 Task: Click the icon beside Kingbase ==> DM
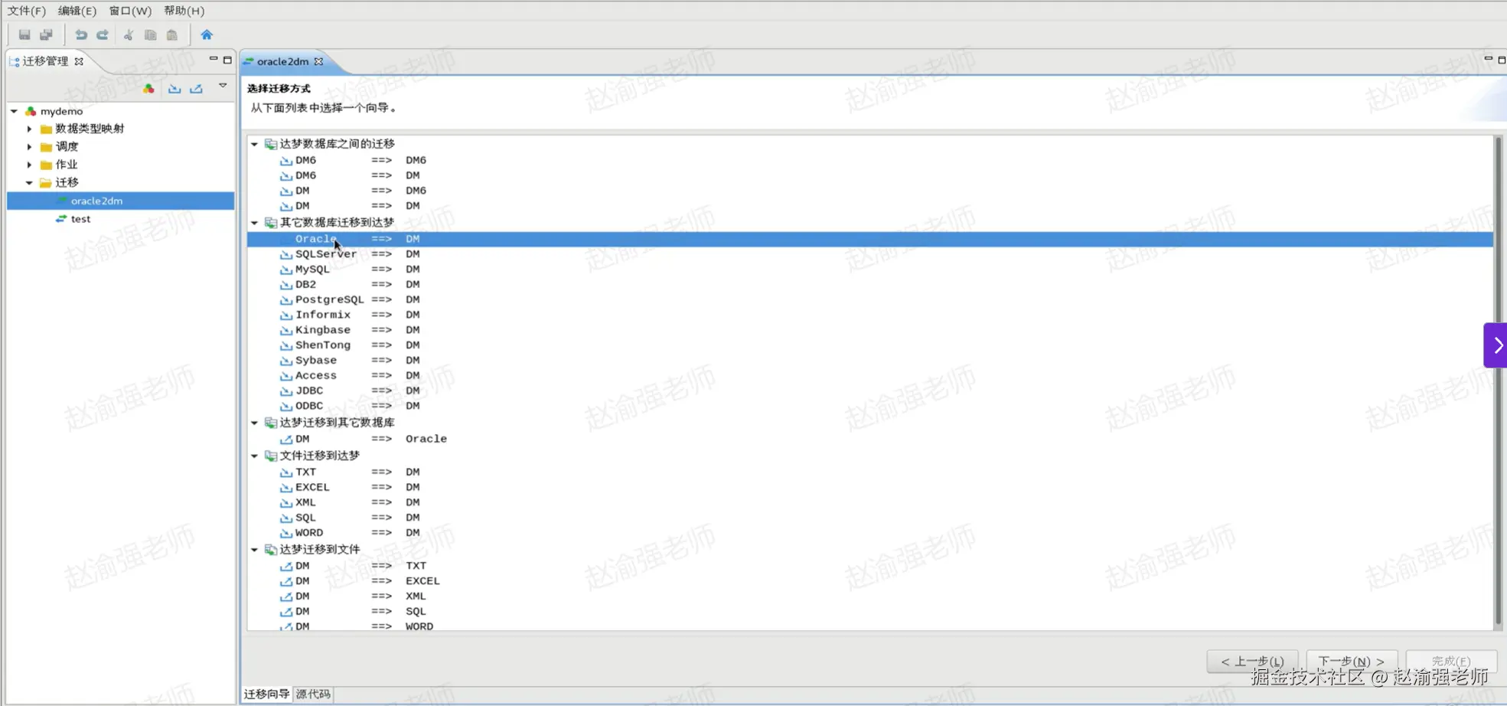[286, 331]
